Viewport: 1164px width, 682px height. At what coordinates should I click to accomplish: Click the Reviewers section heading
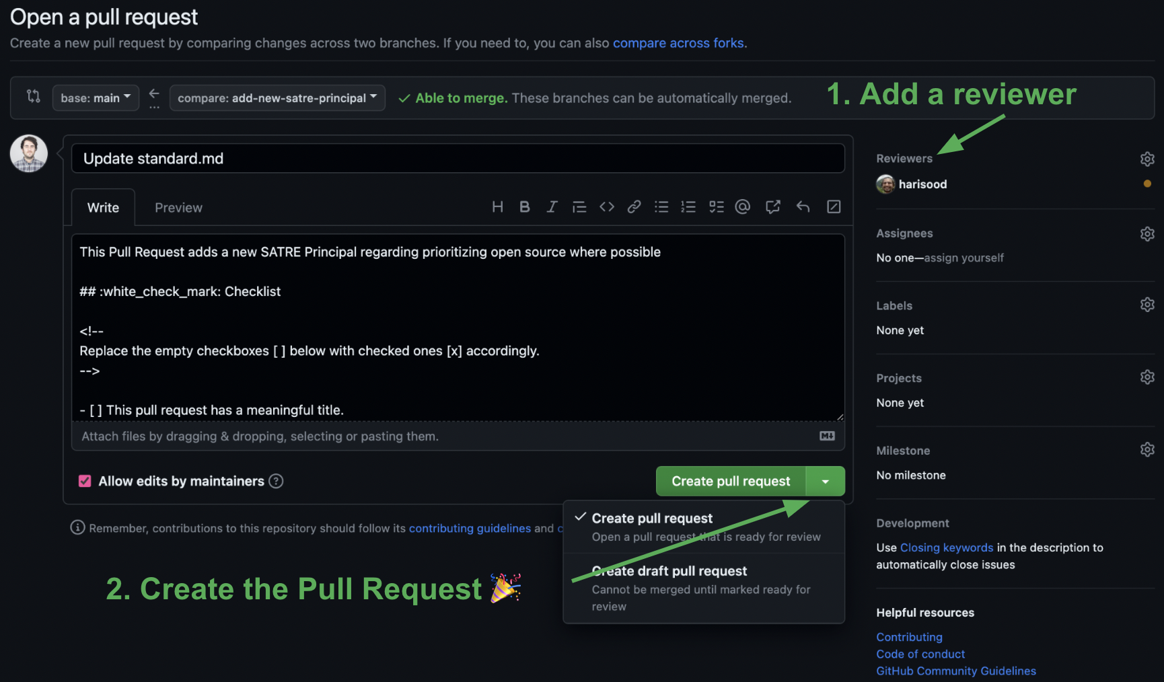(904, 159)
